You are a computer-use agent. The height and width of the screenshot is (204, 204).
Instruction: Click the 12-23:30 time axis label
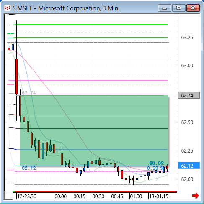[x=27, y=196]
